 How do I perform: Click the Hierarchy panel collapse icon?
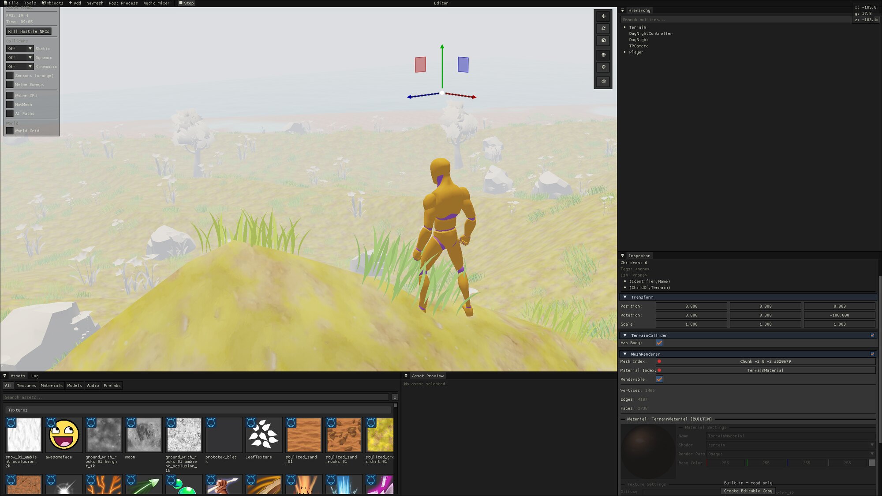pos(622,10)
